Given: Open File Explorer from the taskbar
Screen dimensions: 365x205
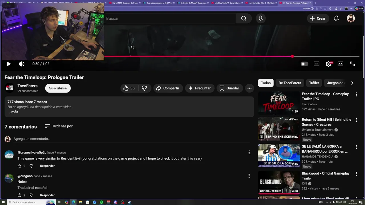Looking at the screenshot, I should [80, 202].
